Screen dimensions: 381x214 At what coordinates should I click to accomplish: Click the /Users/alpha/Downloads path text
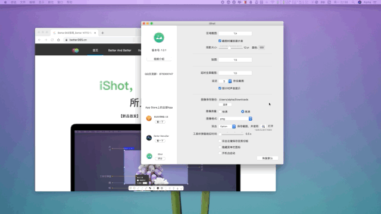pyautogui.click(x=233, y=99)
